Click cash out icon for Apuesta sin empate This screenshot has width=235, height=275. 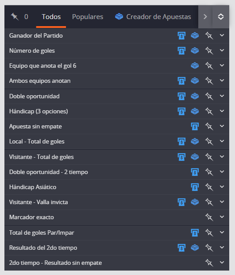195,127
